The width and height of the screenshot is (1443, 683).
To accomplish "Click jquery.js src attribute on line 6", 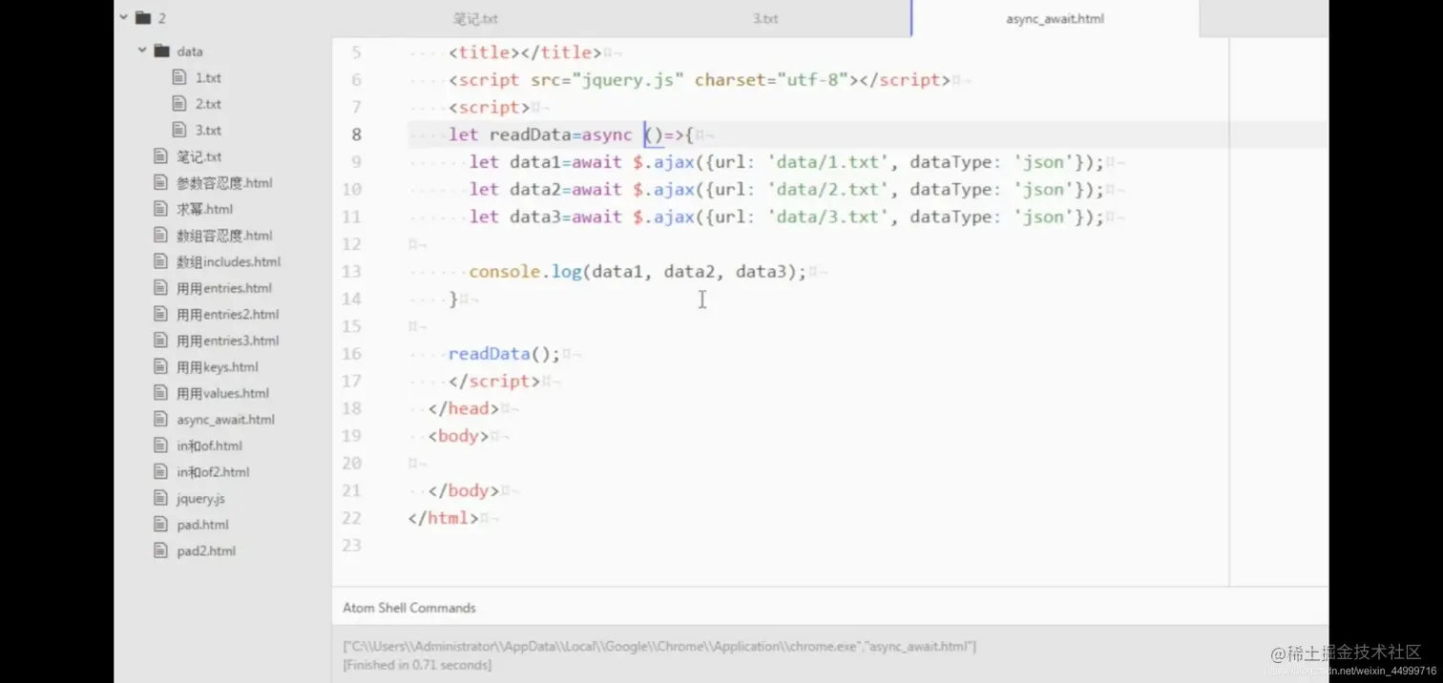I will 606,80.
